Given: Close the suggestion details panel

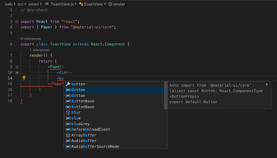Looking at the screenshot, I should click(x=267, y=84).
